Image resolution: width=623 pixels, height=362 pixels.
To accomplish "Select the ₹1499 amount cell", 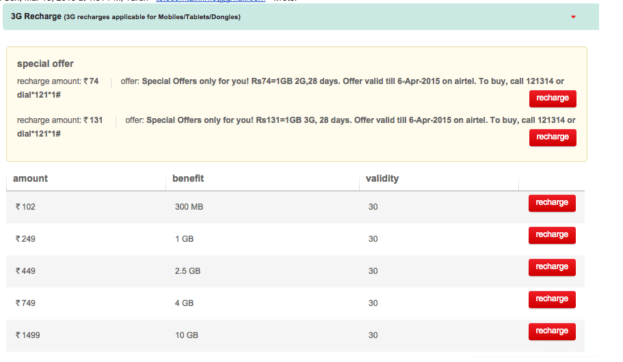I will click(28, 335).
